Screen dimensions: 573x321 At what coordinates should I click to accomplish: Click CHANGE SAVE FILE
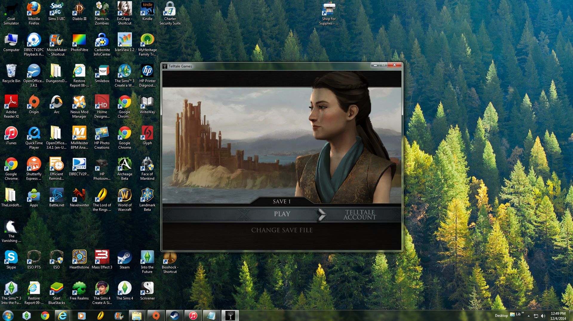[282, 230]
